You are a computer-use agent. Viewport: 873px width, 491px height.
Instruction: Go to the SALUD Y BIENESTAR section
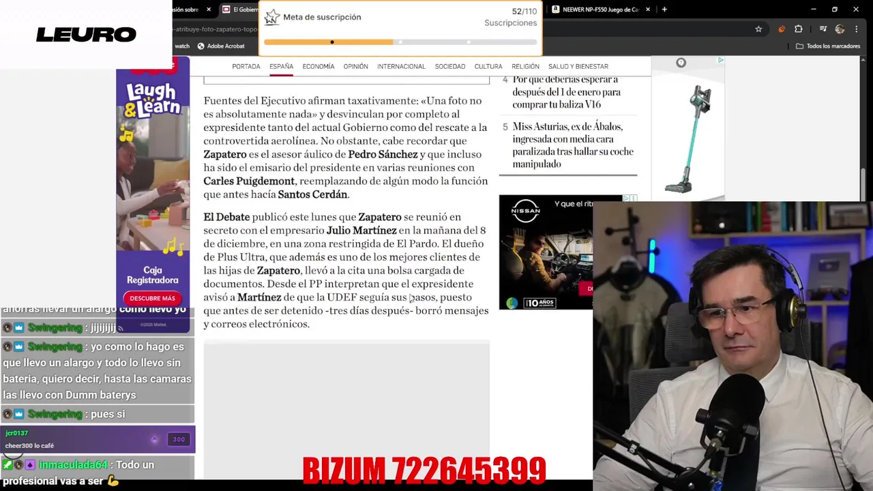point(578,66)
